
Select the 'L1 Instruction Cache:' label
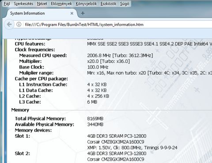pos(43,85)
